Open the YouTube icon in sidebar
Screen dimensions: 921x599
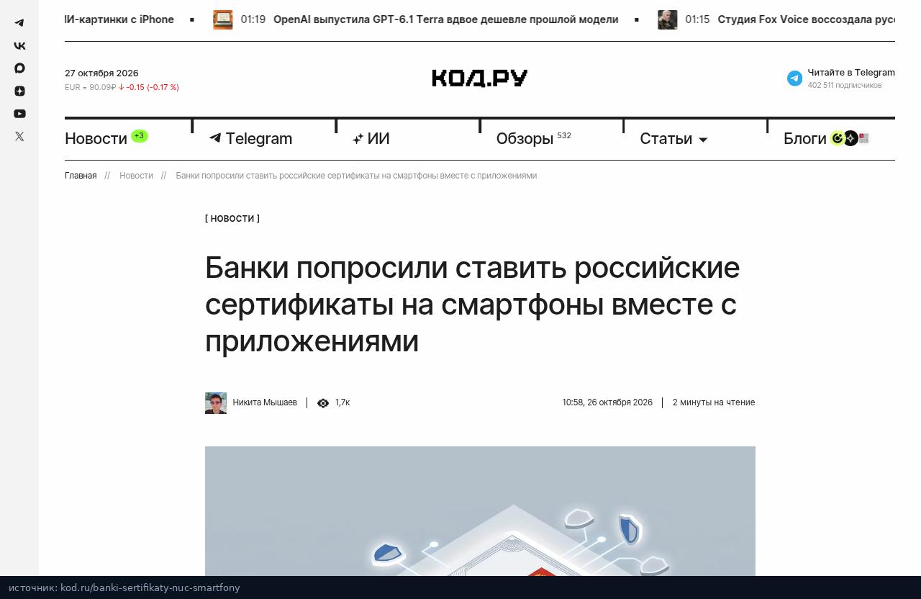click(19, 114)
